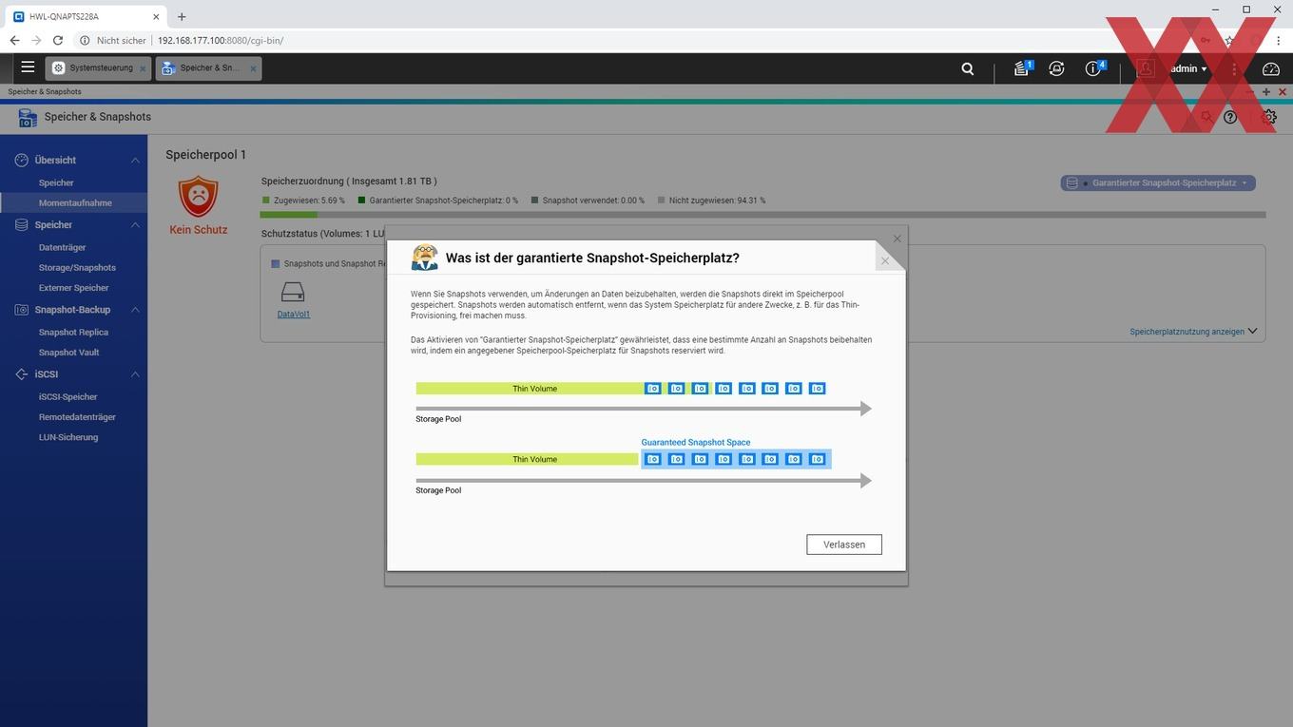The height and width of the screenshot is (727, 1293).
Task: Click the Guaranteed Snapshot Space label
Action: 696,442
